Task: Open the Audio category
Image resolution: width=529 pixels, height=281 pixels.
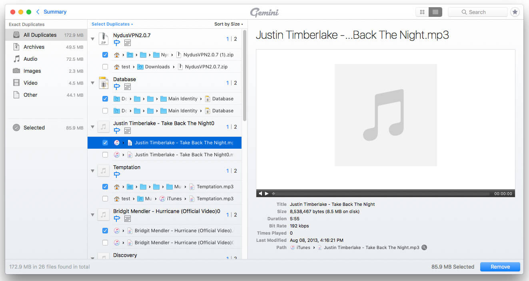Action: click(x=46, y=59)
